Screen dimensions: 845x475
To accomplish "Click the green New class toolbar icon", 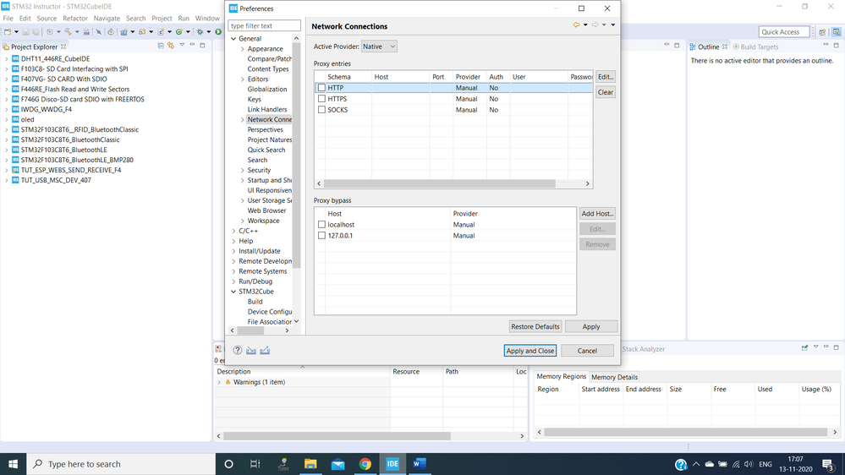I will pos(179,32).
